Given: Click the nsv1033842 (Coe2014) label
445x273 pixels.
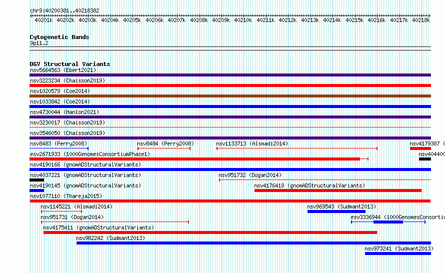Looking at the screenshot, I should point(60,101).
